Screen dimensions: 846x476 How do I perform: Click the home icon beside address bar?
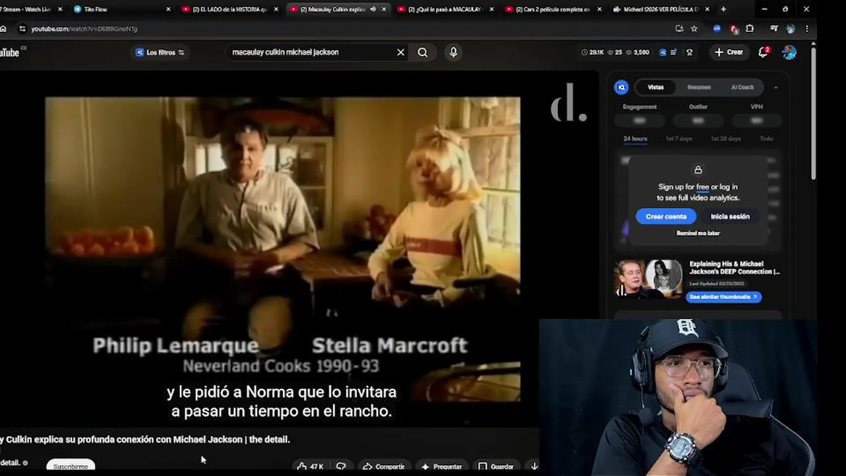pos(3,28)
